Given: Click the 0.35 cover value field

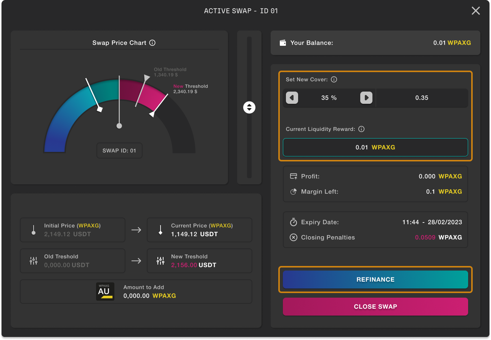Looking at the screenshot, I should pos(422,98).
